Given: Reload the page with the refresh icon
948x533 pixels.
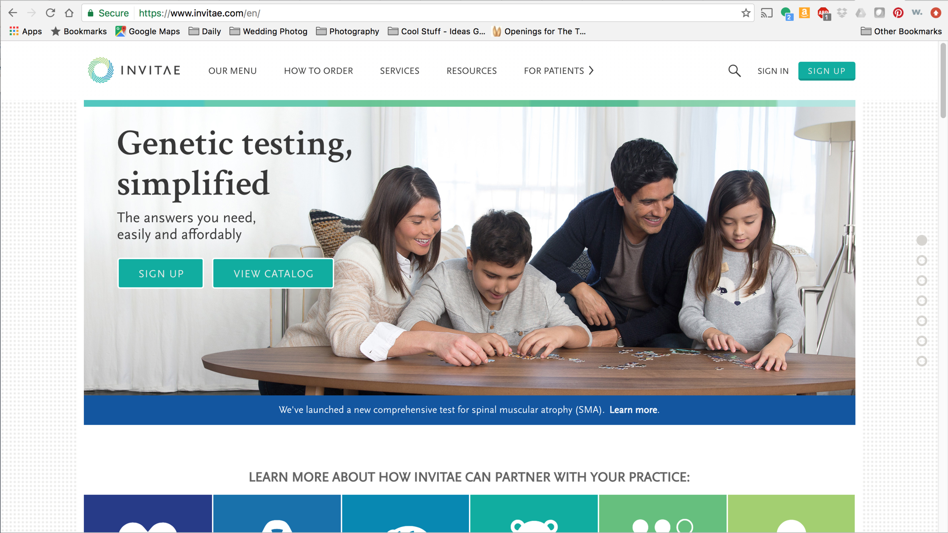Looking at the screenshot, I should click(50, 13).
